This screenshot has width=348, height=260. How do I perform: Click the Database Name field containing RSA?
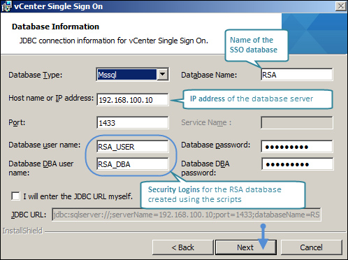click(x=297, y=75)
